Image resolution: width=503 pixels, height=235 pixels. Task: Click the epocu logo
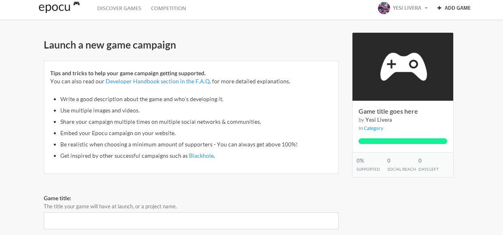[x=54, y=8]
